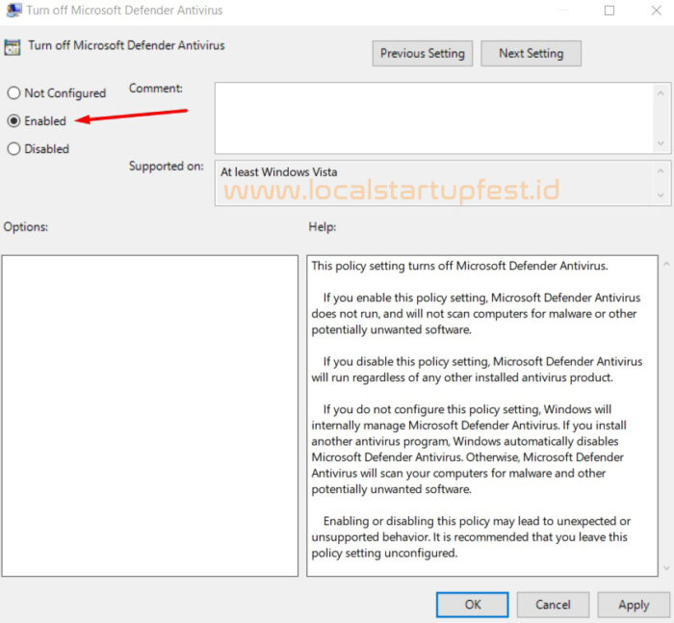Click the Supported on scroll down arrow

pyautogui.click(x=661, y=195)
